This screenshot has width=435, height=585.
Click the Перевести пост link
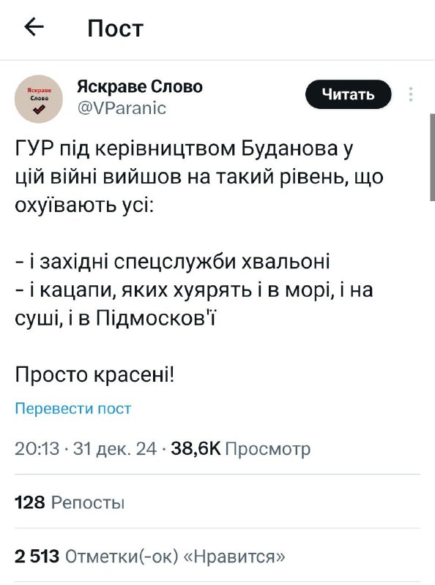coord(73,409)
